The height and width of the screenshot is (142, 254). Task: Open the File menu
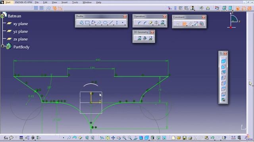37,2
